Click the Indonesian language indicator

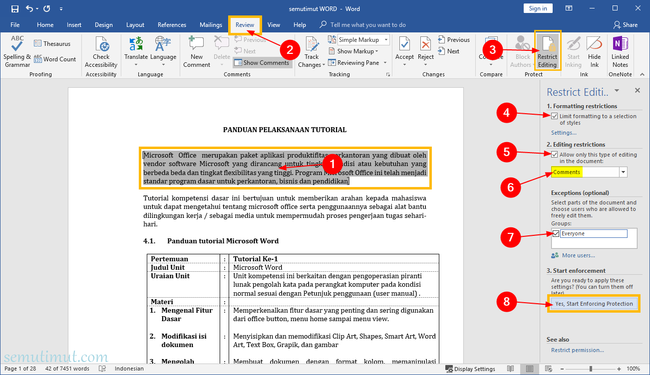pyautogui.click(x=129, y=369)
